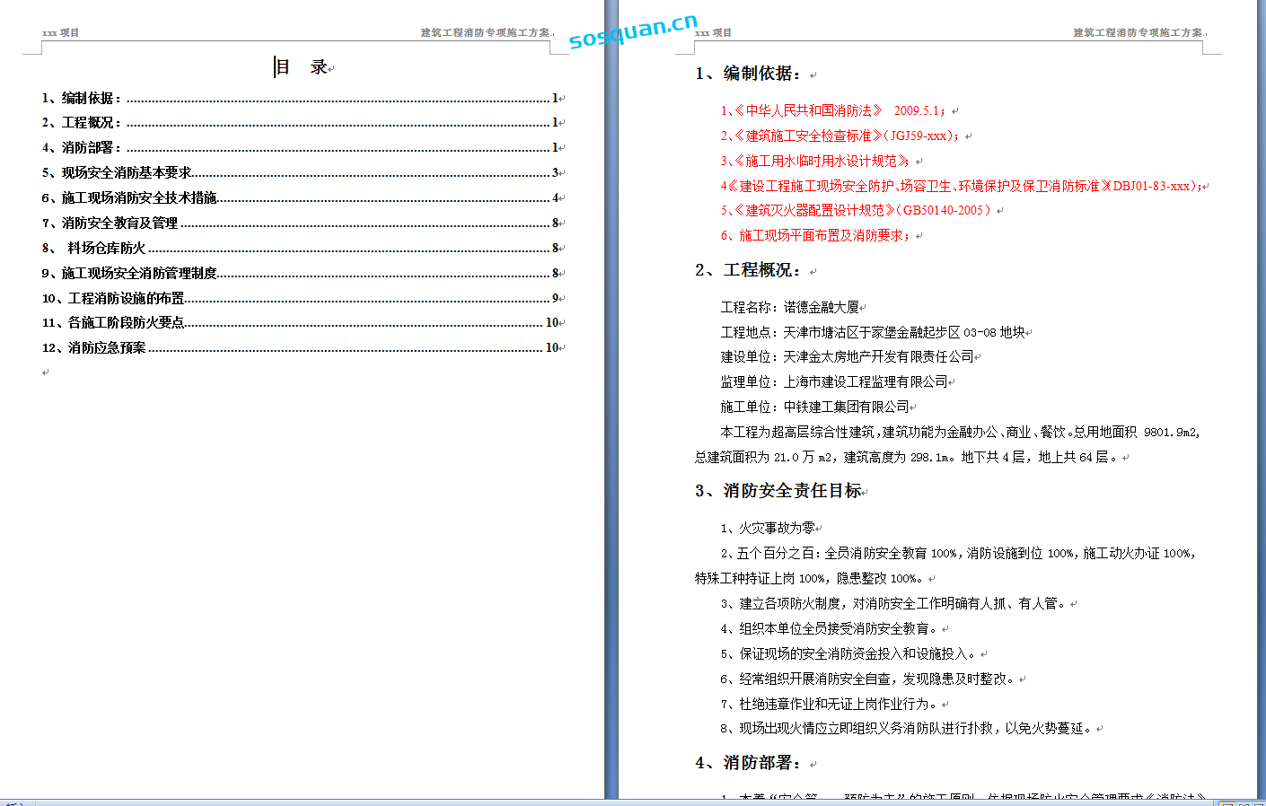Click the 4、消防部署 heading
1266x806 pixels.
click(748, 763)
